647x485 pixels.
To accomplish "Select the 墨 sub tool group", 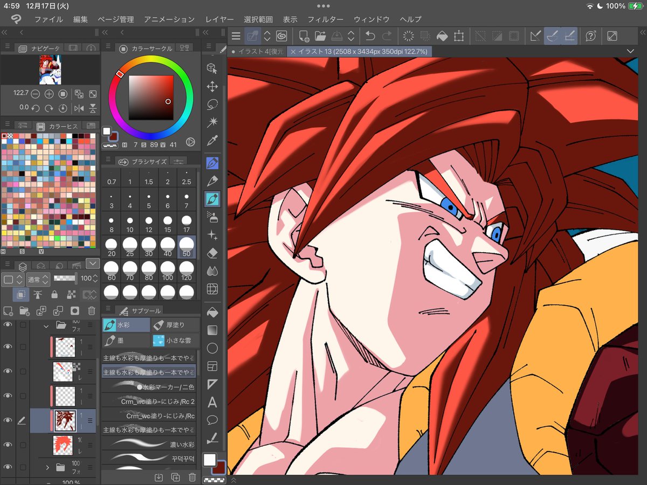I will [x=126, y=340].
